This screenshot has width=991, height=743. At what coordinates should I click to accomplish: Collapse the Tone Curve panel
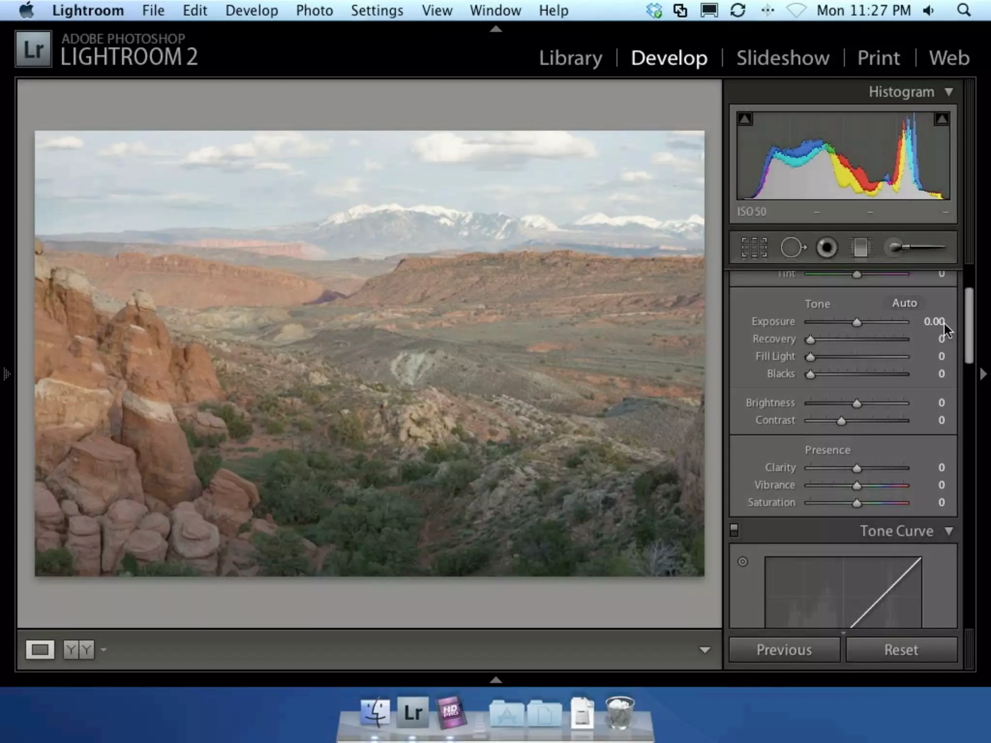[x=949, y=531]
